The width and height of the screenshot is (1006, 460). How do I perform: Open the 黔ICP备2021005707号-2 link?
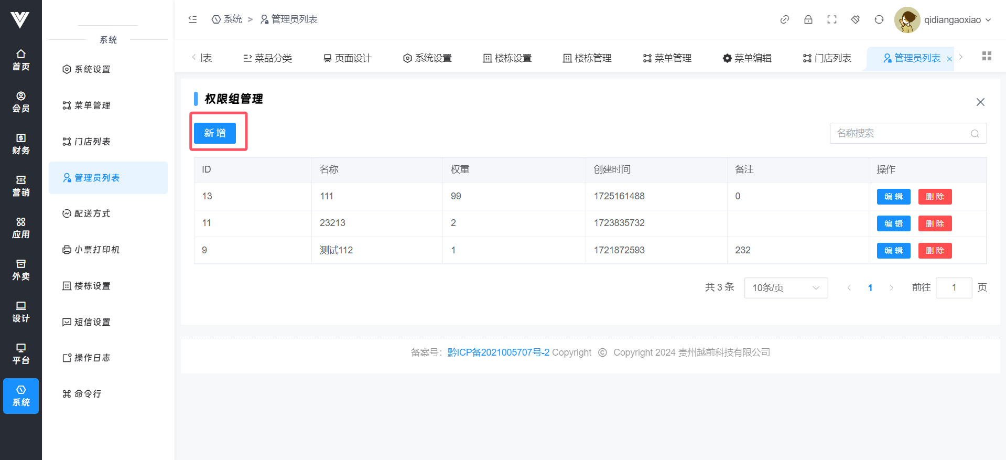[498, 352]
